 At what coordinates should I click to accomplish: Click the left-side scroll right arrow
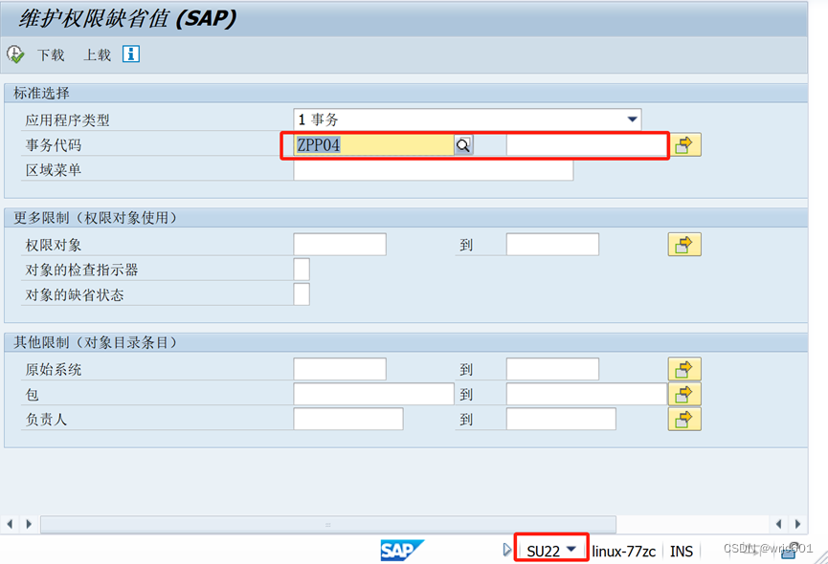click(29, 524)
